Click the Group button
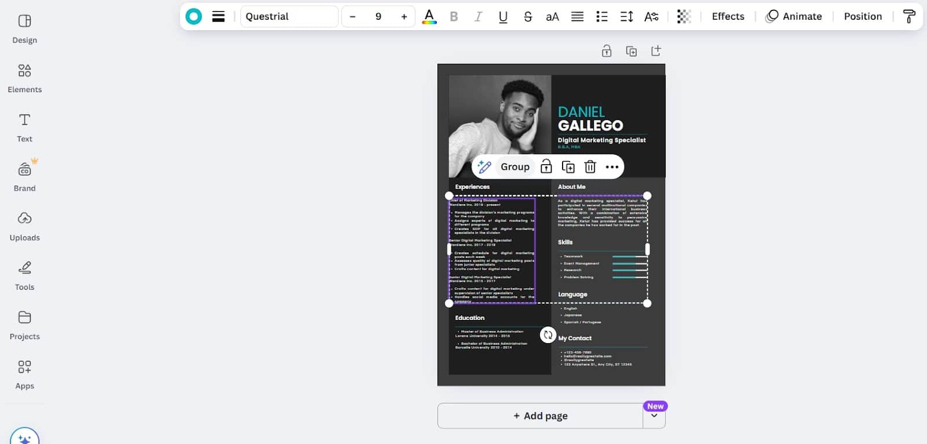This screenshot has height=444, width=927. (515, 167)
